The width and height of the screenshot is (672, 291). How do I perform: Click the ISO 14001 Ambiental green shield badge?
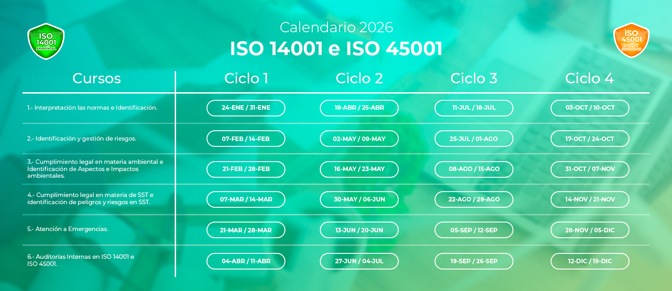46,41
